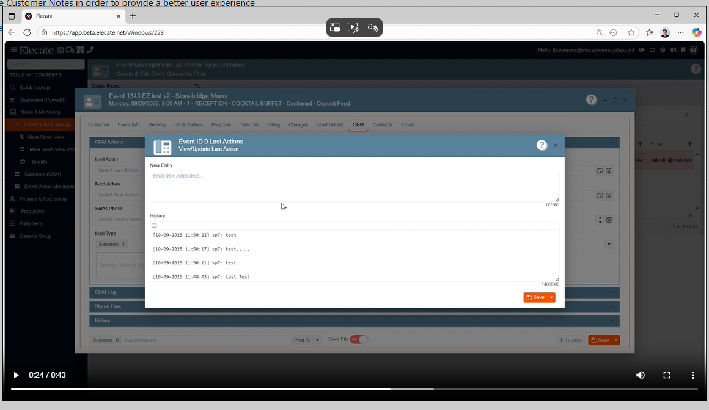The height and width of the screenshot is (410, 709).
Task: Switch to the Calendar tab
Action: (383, 125)
